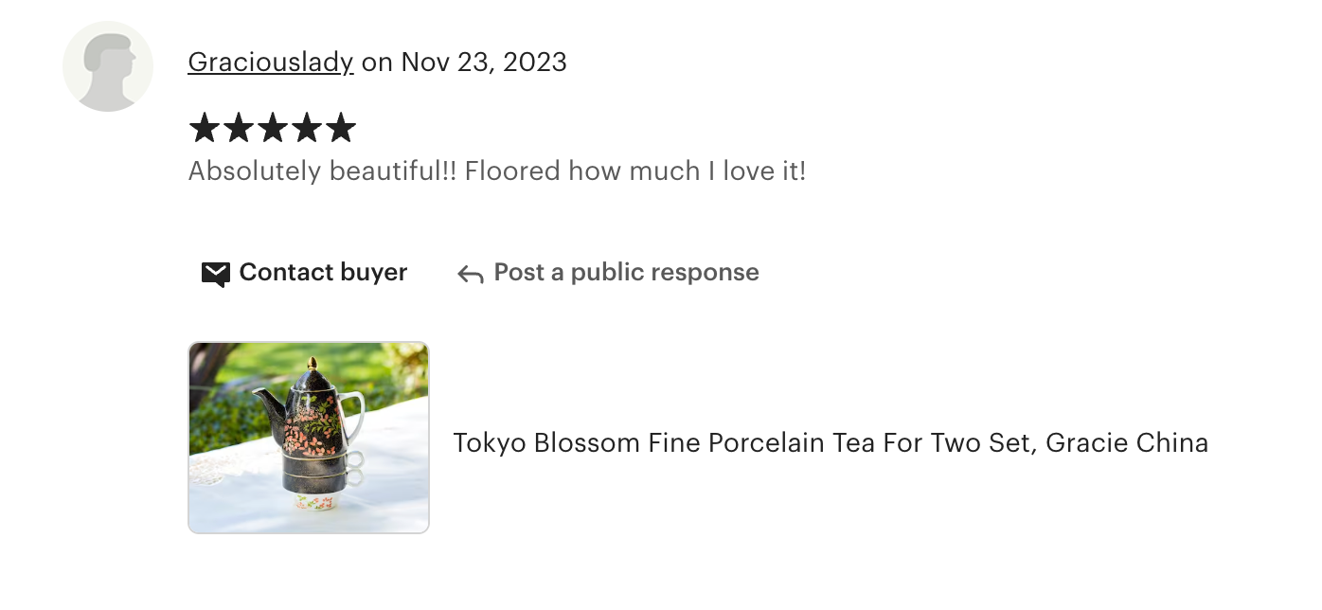The height and width of the screenshot is (610, 1322).
Task: Click the first star in the rating
Action: 204,128
